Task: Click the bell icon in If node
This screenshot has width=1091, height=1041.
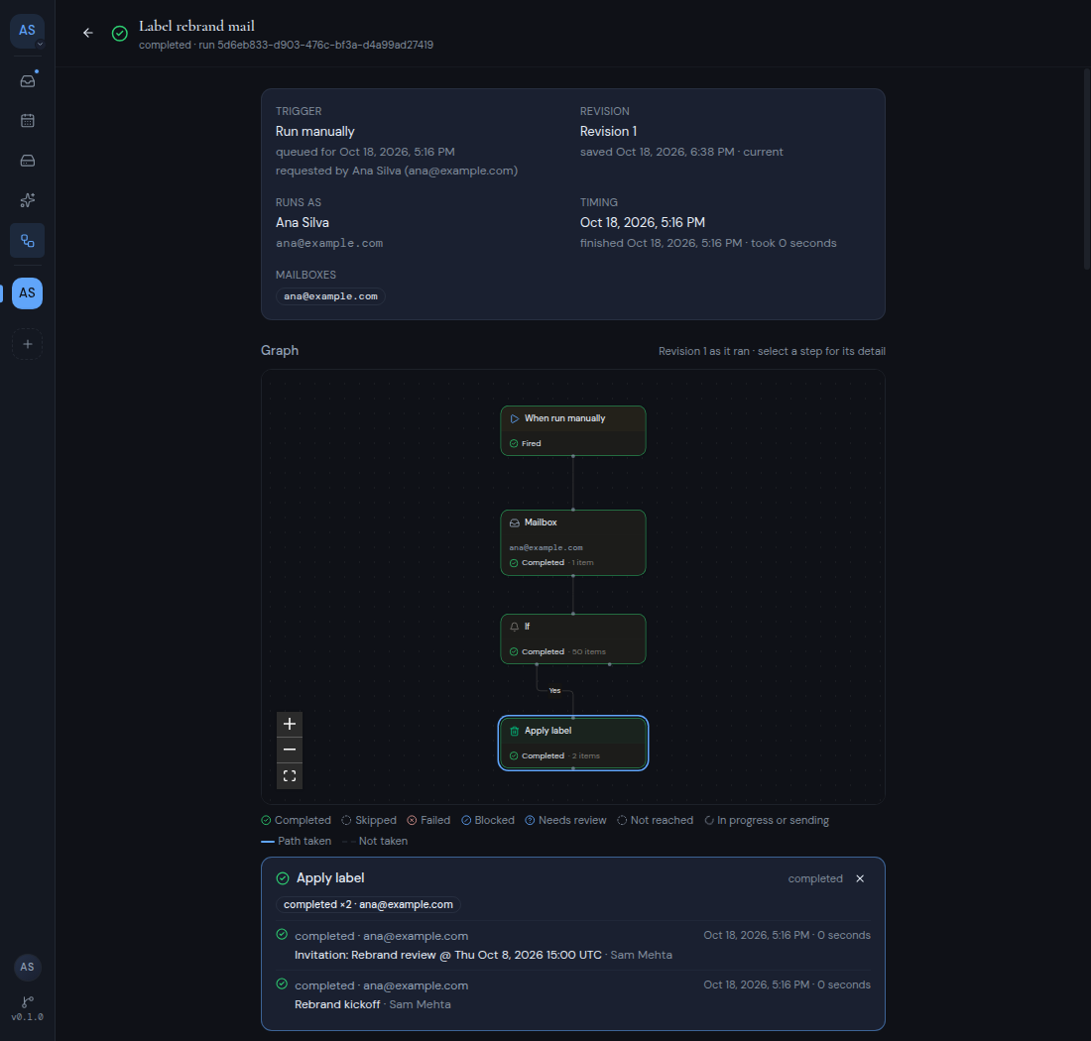Action: click(514, 627)
